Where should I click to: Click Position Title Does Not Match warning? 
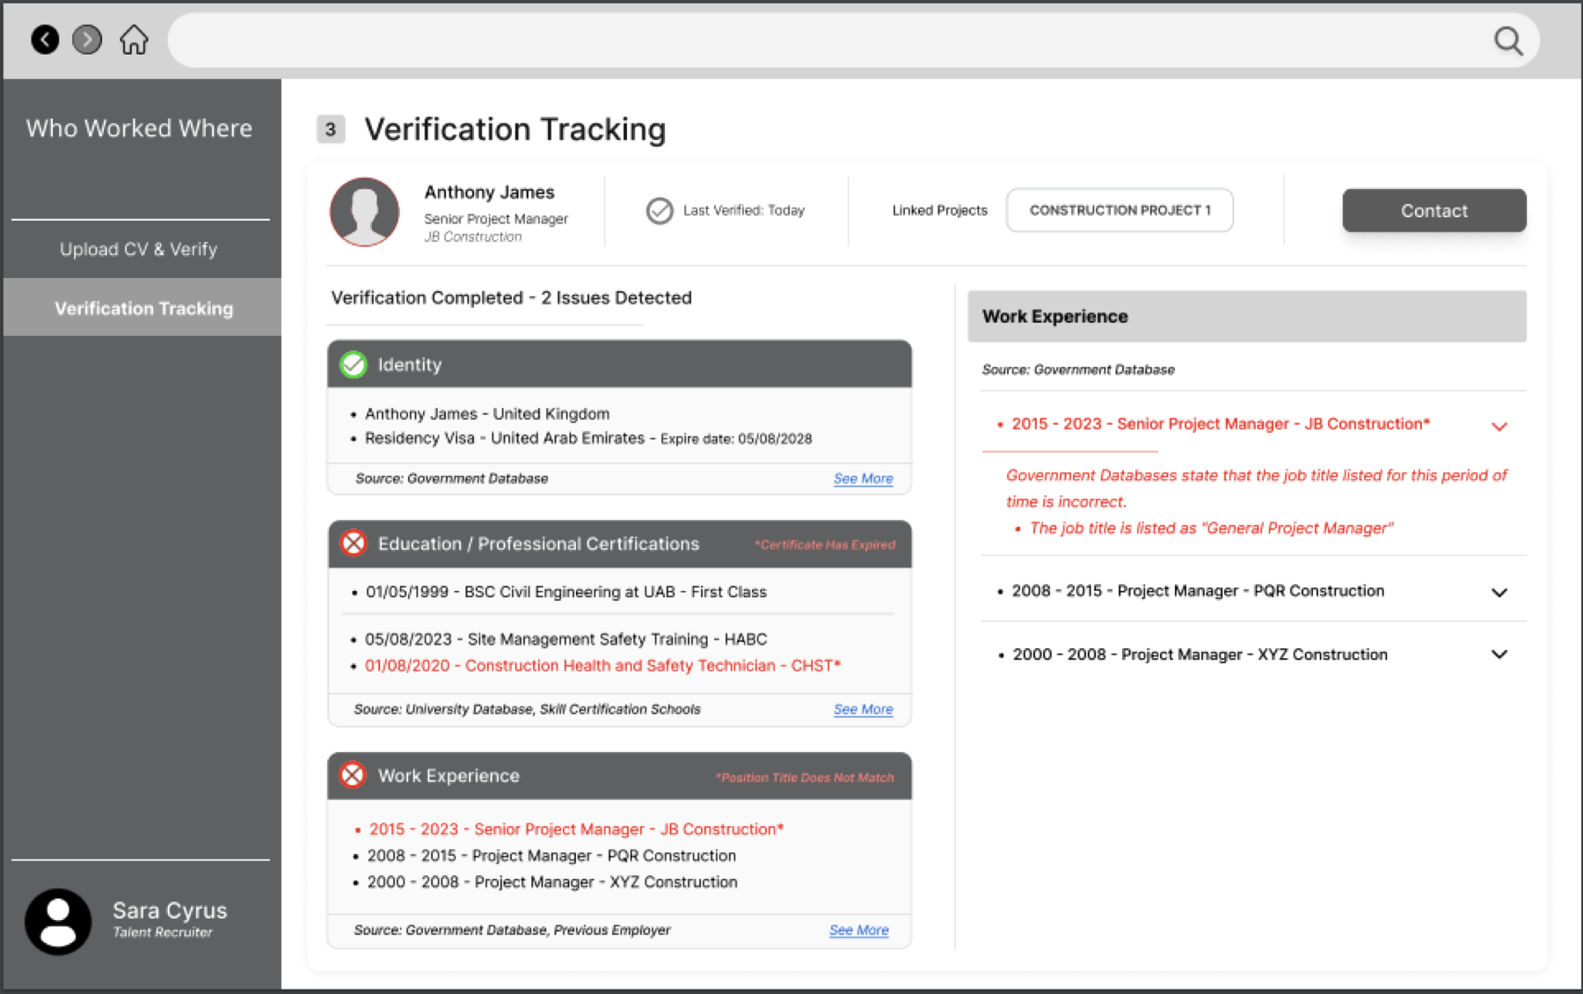(x=805, y=778)
